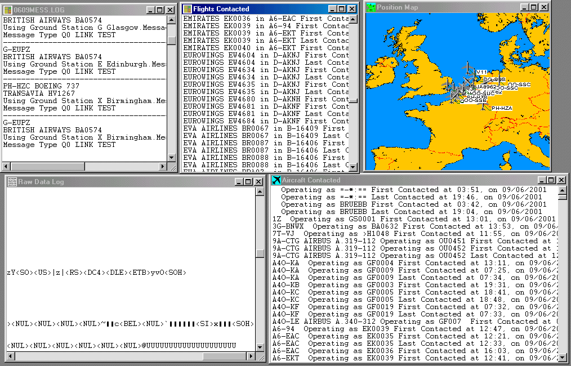Minimize the Flights Contacted window

[332, 9]
